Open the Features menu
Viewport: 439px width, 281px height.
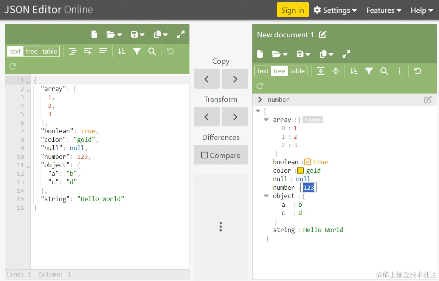(x=383, y=10)
